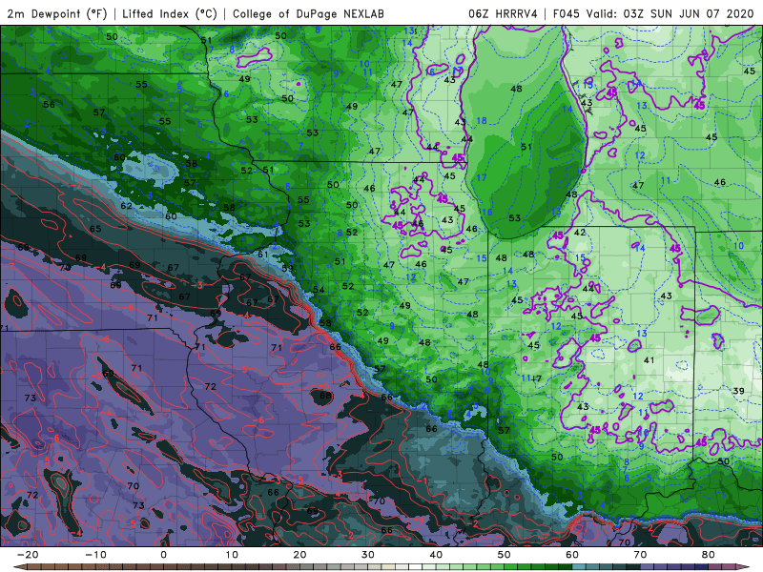Click the 'Lifted Index (°C)' title text
The width and height of the screenshot is (763, 572).
[x=170, y=13]
